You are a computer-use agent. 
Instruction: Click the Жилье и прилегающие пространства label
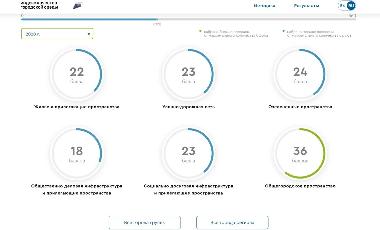click(x=77, y=107)
